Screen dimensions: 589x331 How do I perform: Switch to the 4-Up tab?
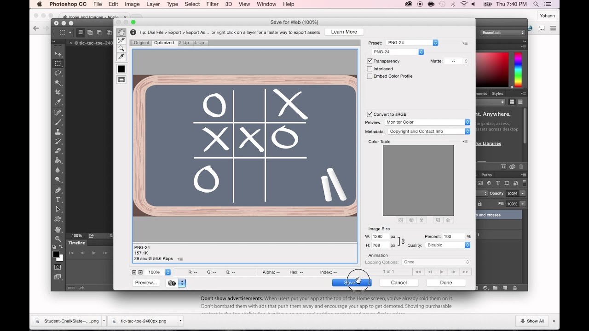pos(199,43)
